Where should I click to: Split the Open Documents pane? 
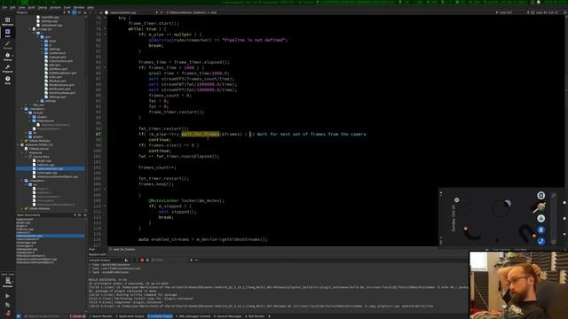tap(80, 214)
